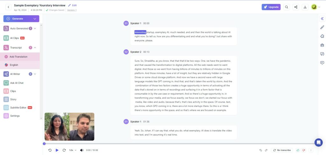Open the brush customization icon on right sidebar

[x=322, y=27]
